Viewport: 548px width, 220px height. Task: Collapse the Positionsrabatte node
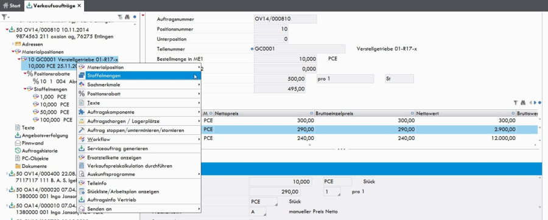(25, 74)
